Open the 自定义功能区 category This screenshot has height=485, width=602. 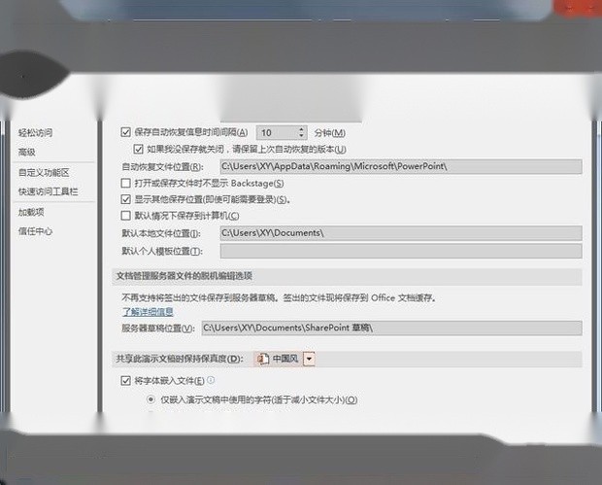[44, 172]
